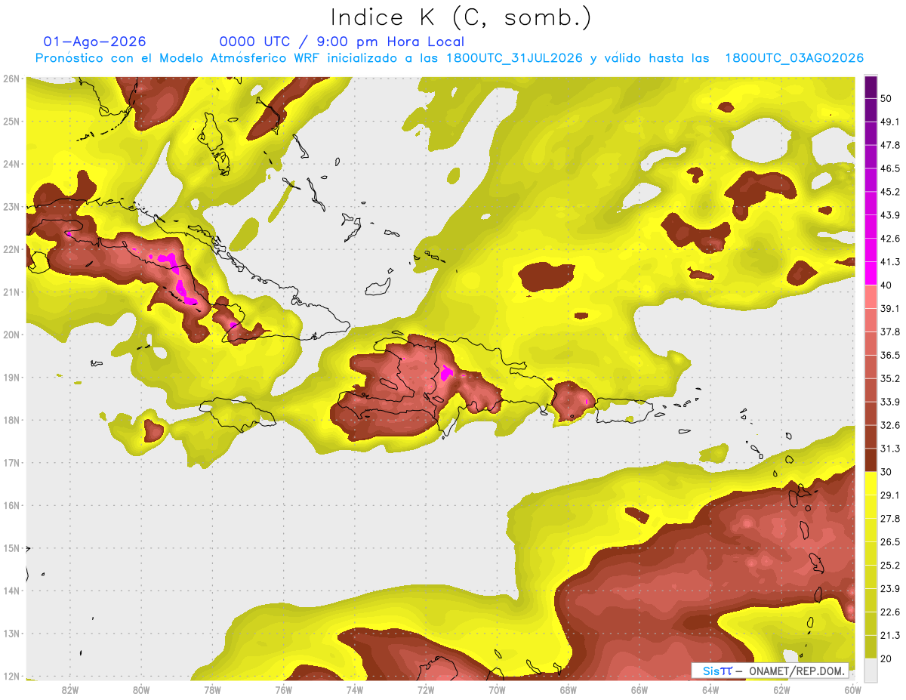Click the legend value "35.2"
This screenshot has height=700, width=906.
[889, 378]
